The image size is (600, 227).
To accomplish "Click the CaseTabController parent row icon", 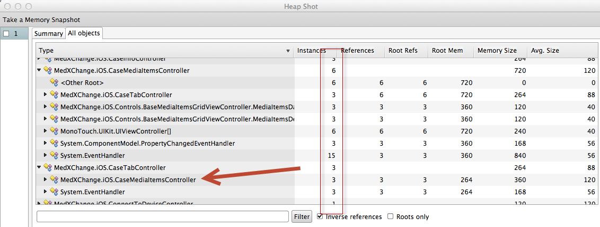I will coord(47,167).
